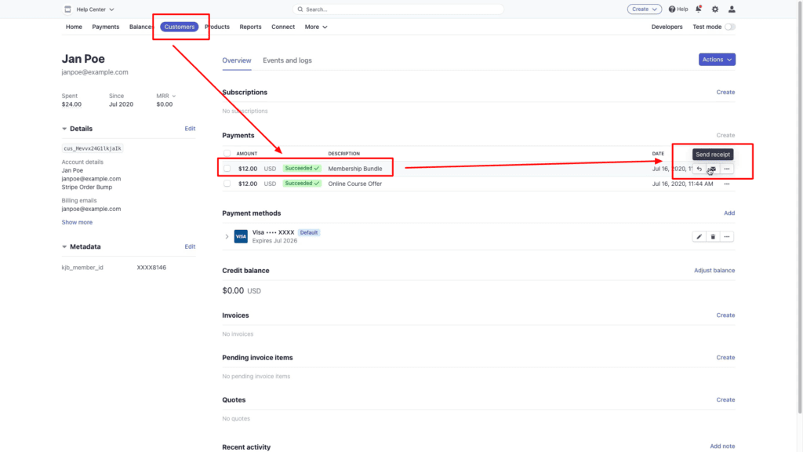The image size is (803, 452).
Task: Click the Visa card logo
Action: (x=241, y=236)
